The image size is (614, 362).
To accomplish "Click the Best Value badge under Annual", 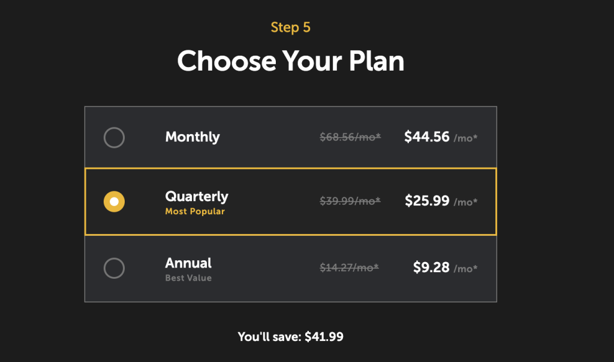I will (x=189, y=278).
